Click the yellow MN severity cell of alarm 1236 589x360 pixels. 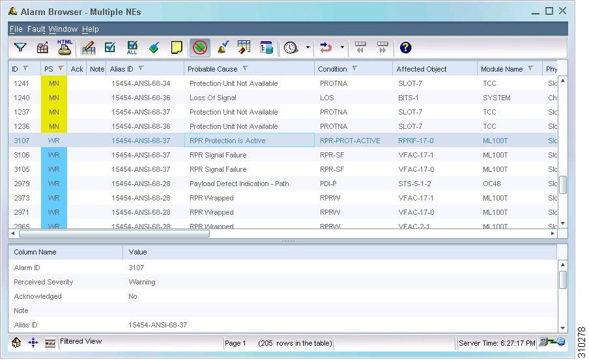pyautogui.click(x=53, y=126)
